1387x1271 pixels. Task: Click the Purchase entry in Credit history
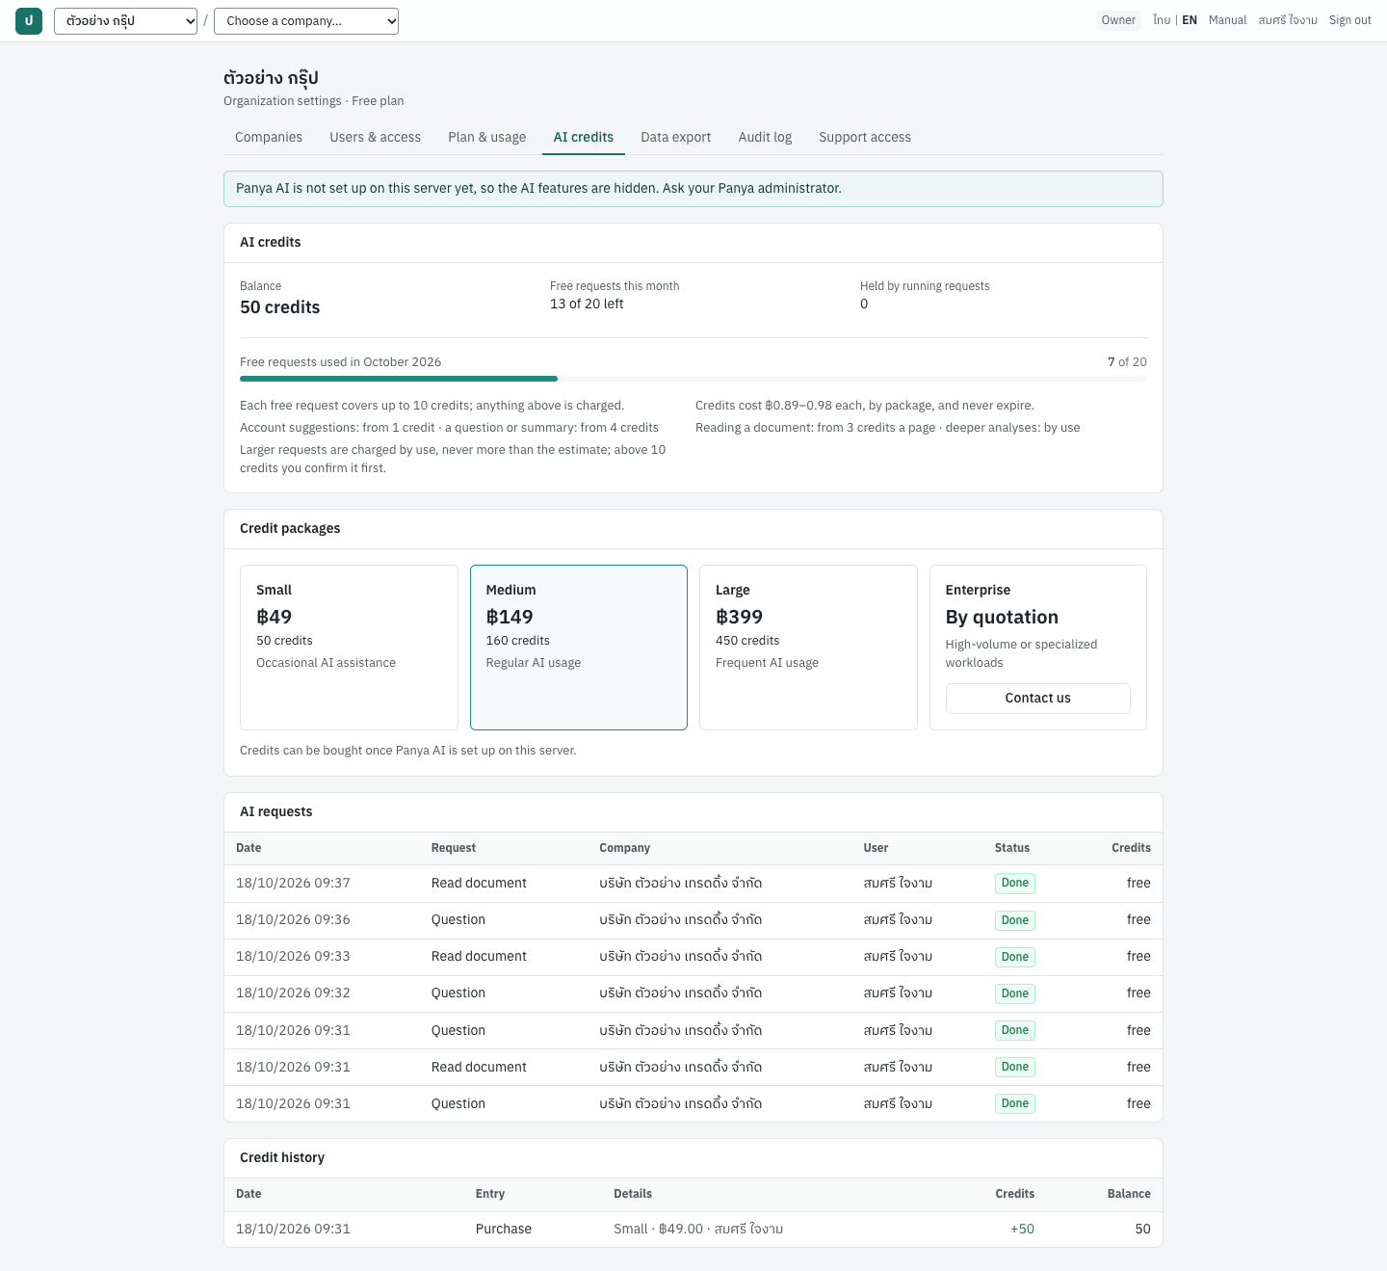tap(504, 1230)
